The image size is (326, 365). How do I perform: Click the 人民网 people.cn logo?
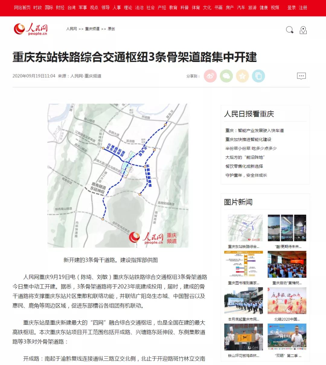click(x=30, y=29)
